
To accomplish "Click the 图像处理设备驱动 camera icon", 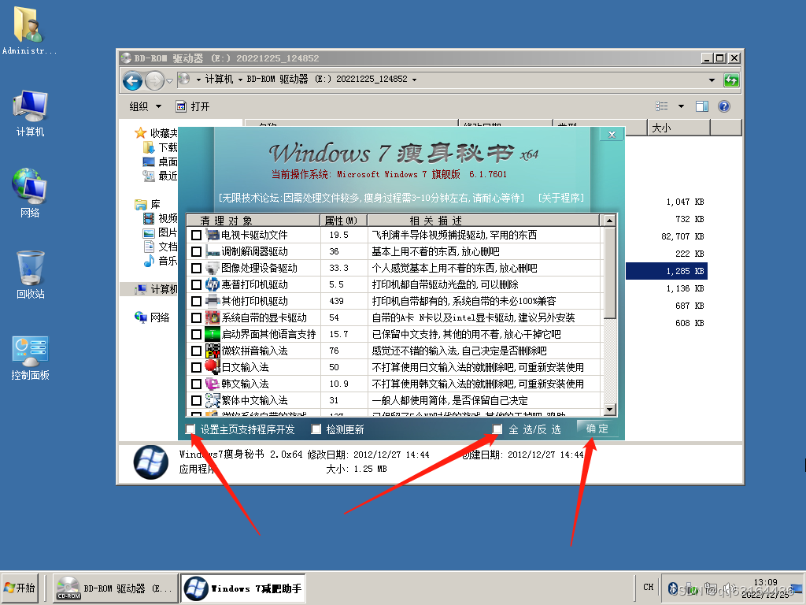I will click(213, 268).
